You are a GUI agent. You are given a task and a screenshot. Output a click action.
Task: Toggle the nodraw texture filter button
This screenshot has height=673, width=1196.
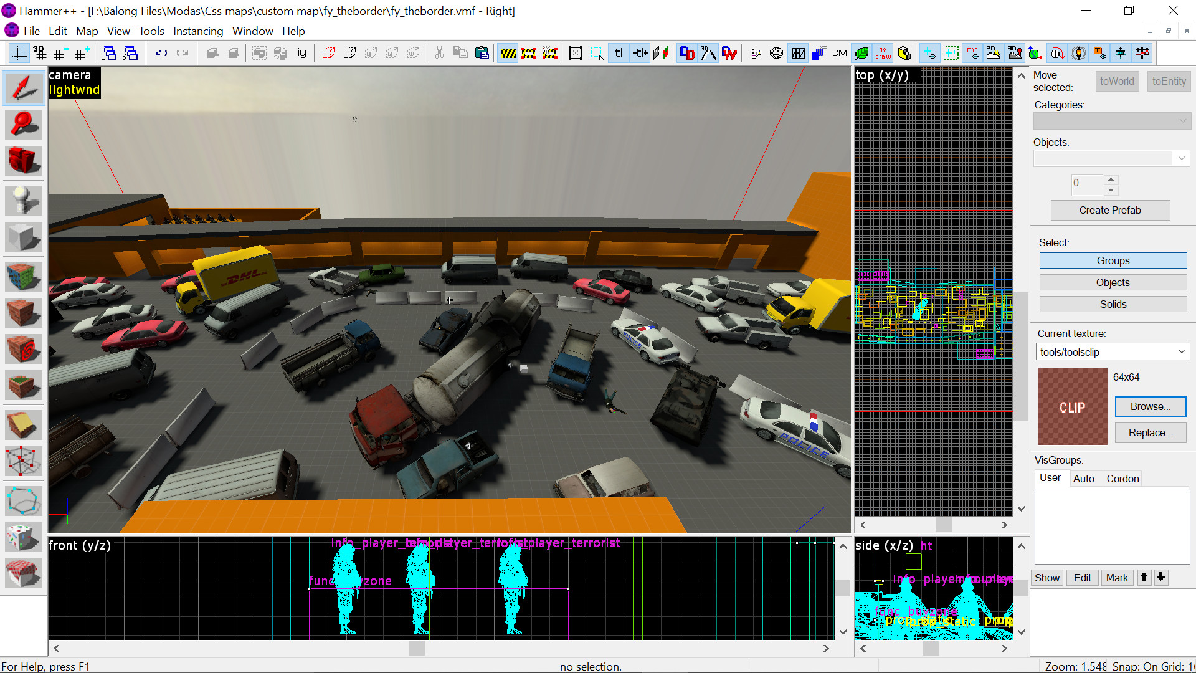[x=883, y=54]
